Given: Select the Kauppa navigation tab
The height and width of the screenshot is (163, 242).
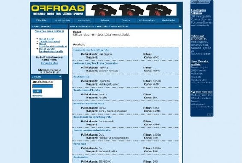Looking at the screenshot, I should [125, 21].
